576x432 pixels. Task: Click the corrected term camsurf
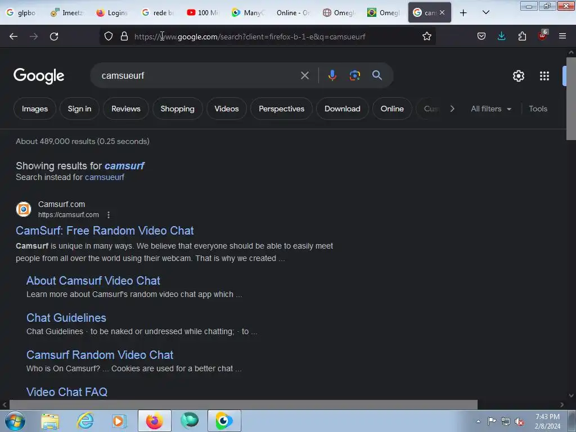point(124,166)
